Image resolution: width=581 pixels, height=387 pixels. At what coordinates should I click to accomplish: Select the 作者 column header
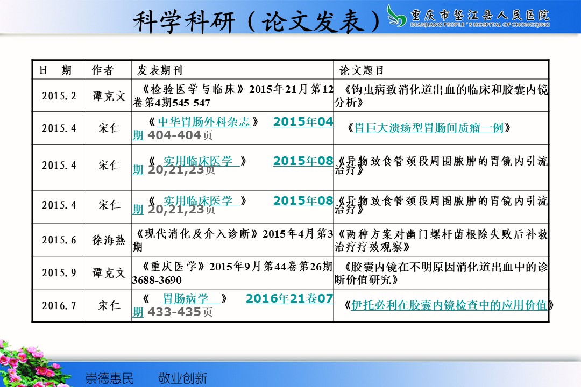pos(103,70)
